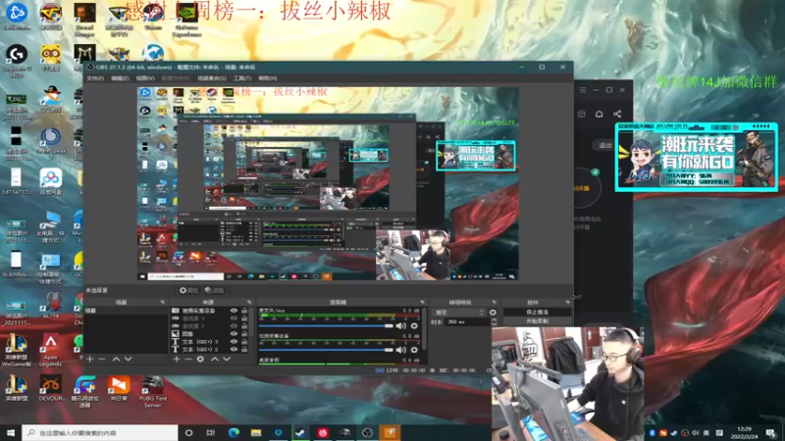Viewport: 785px width, 441px height.
Task: Toggle lock on 图像 source
Action: click(x=244, y=333)
